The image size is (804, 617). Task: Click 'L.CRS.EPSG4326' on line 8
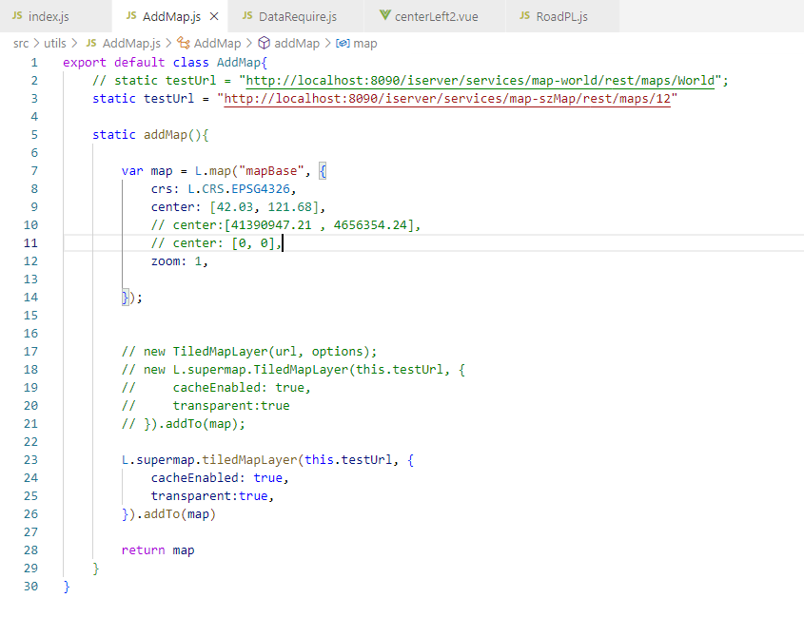[x=239, y=189]
